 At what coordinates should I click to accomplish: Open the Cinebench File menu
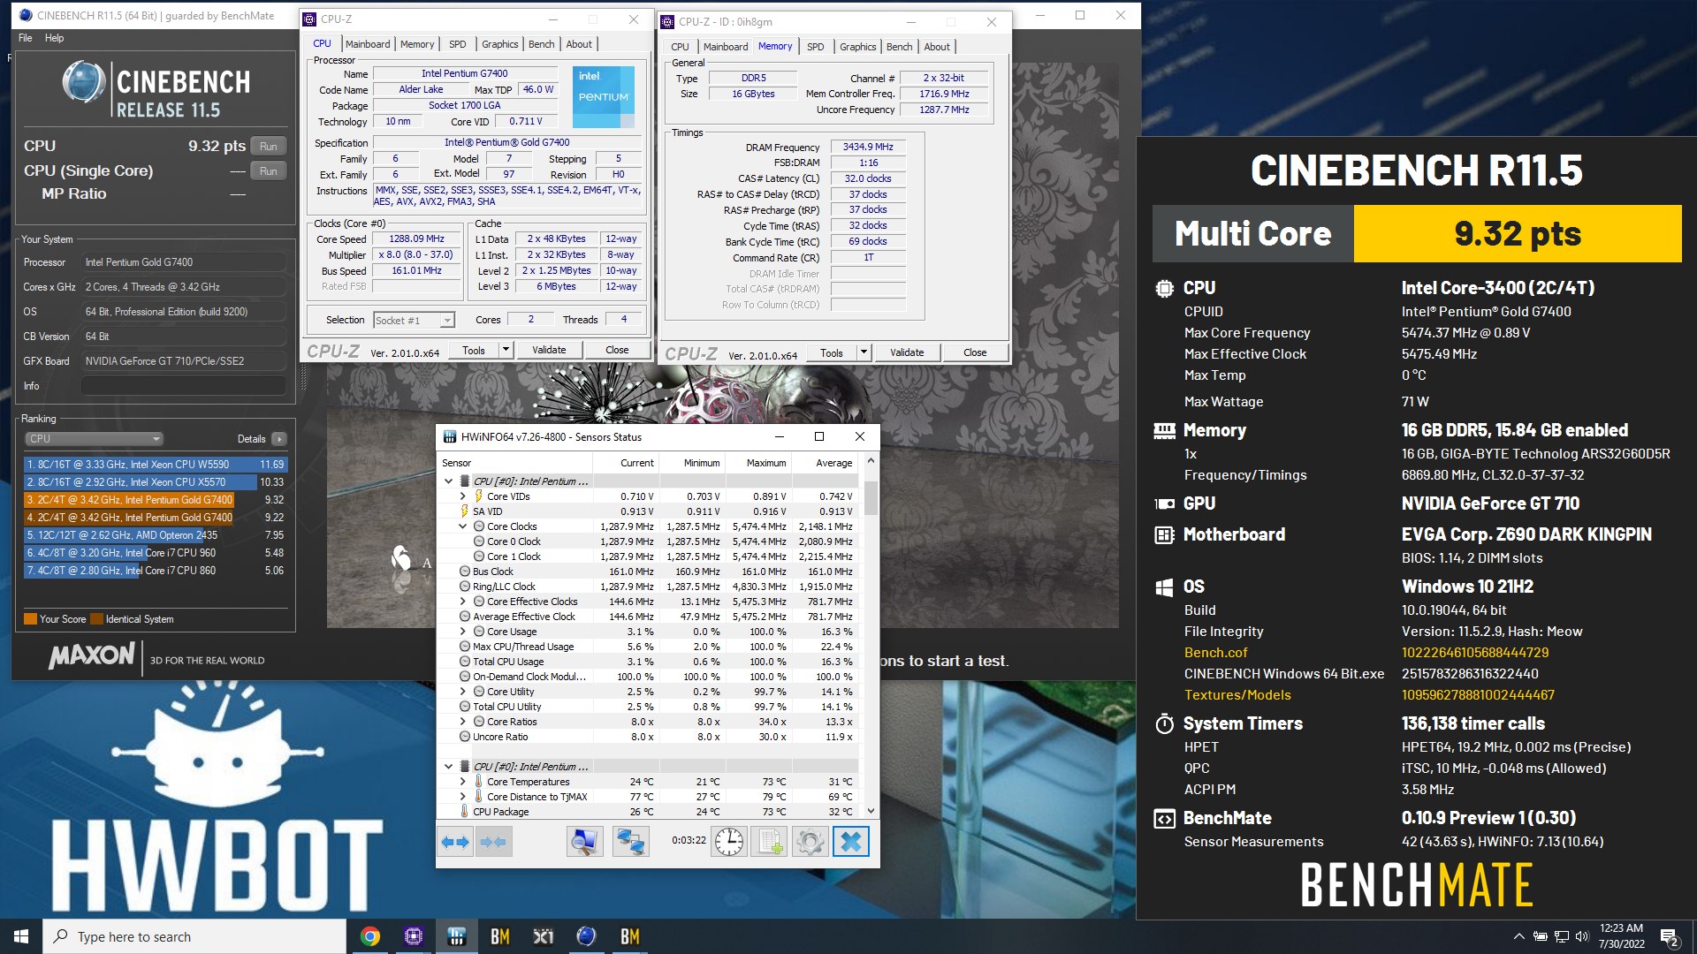tap(26, 38)
